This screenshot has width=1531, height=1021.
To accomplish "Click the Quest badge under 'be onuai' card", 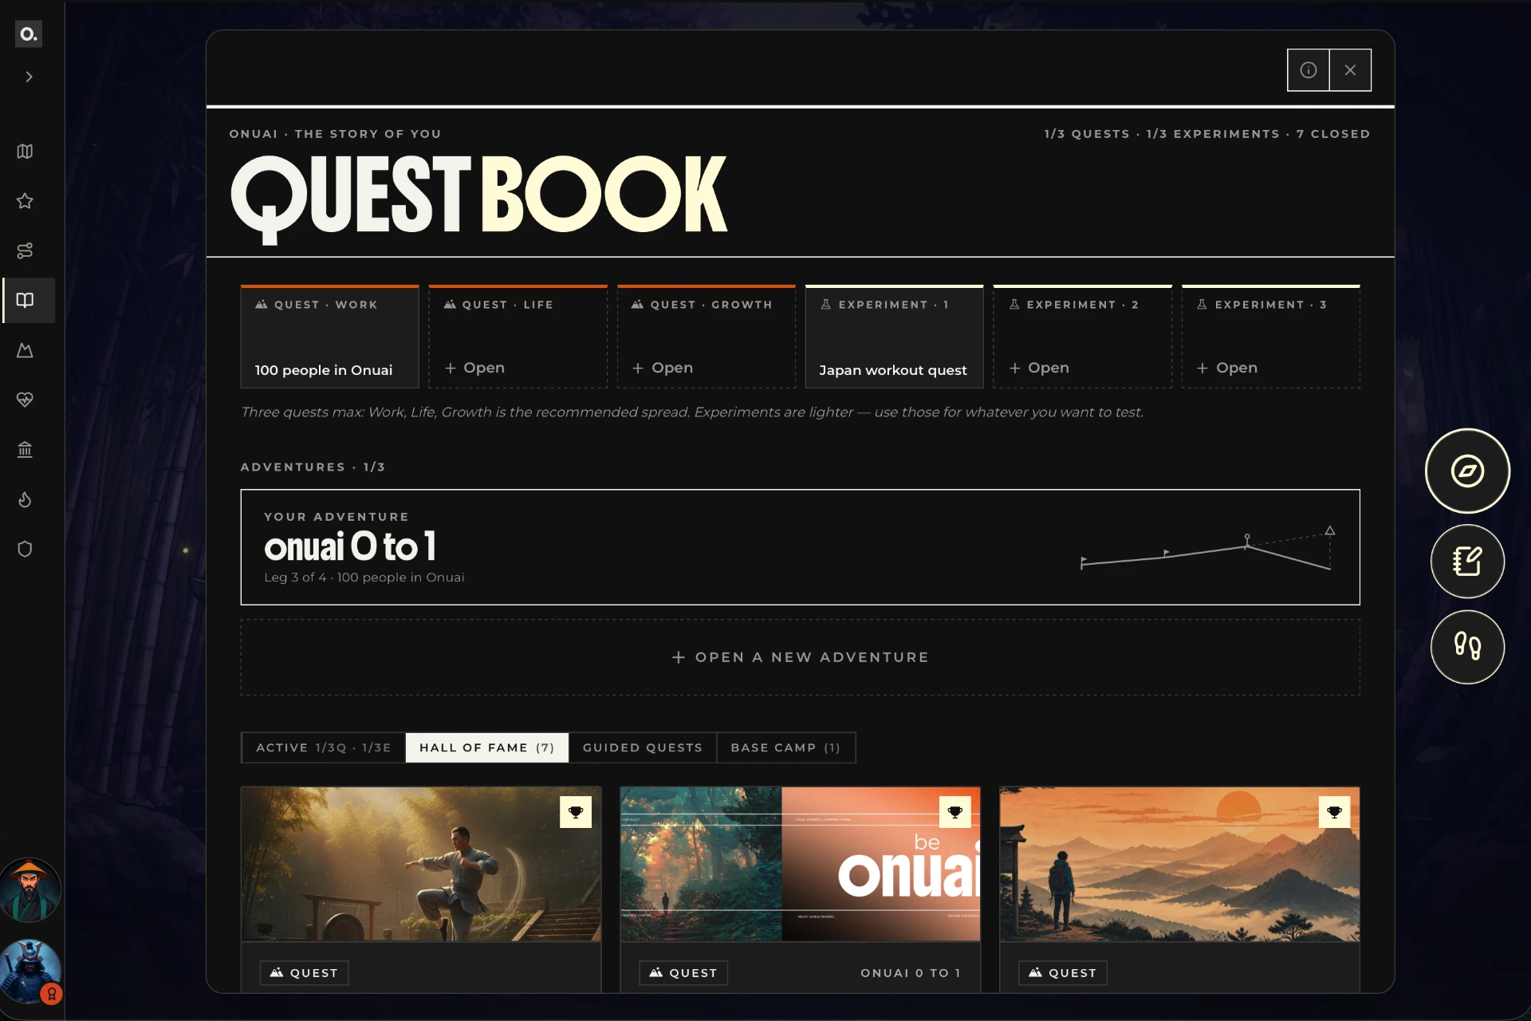I will 683,972.
